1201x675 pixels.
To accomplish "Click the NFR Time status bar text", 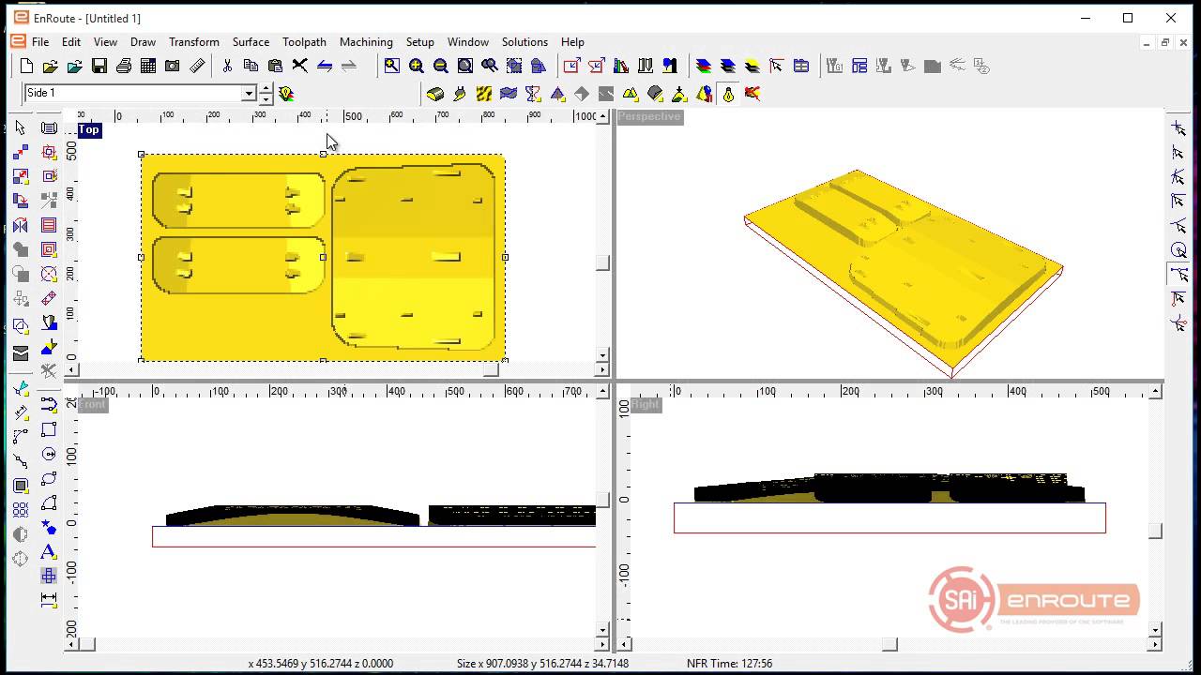I will [729, 664].
